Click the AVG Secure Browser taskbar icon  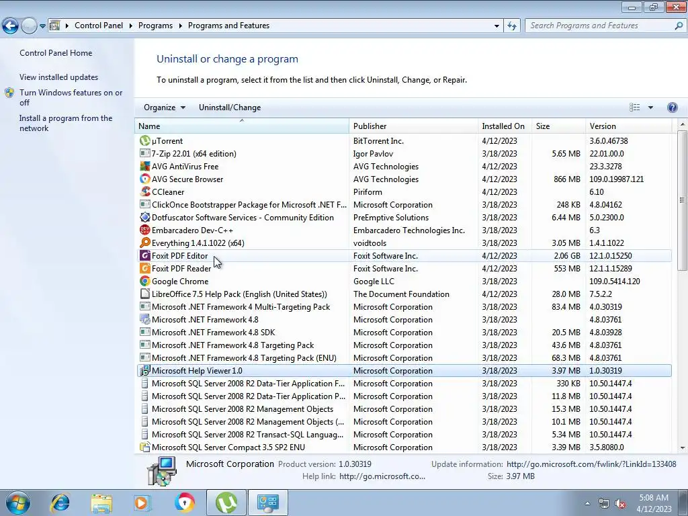click(184, 503)
